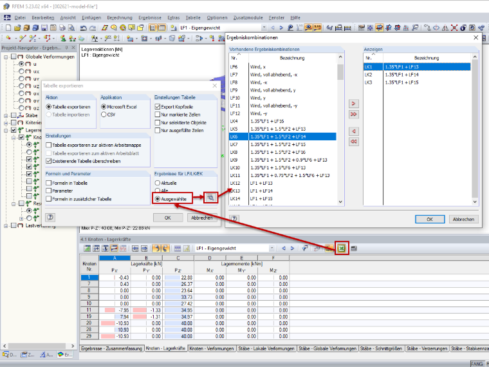Image resolution: width=489 pixels, height=367 pixels.
Task: Click the help icon in Tabelle exportieren dialog
Action: point(50,217)
